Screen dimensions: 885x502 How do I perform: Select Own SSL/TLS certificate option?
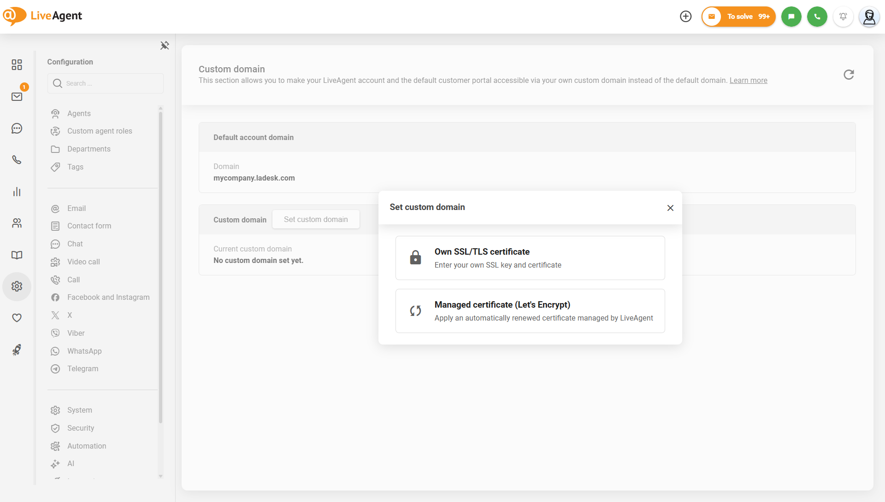coord(530,258)
